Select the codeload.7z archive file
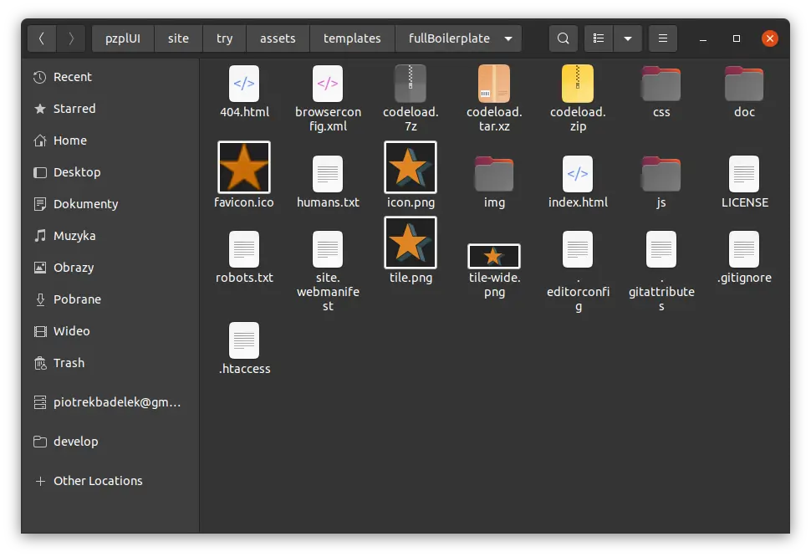The width and height of the screenshot is (811, 557). [411, 84]
